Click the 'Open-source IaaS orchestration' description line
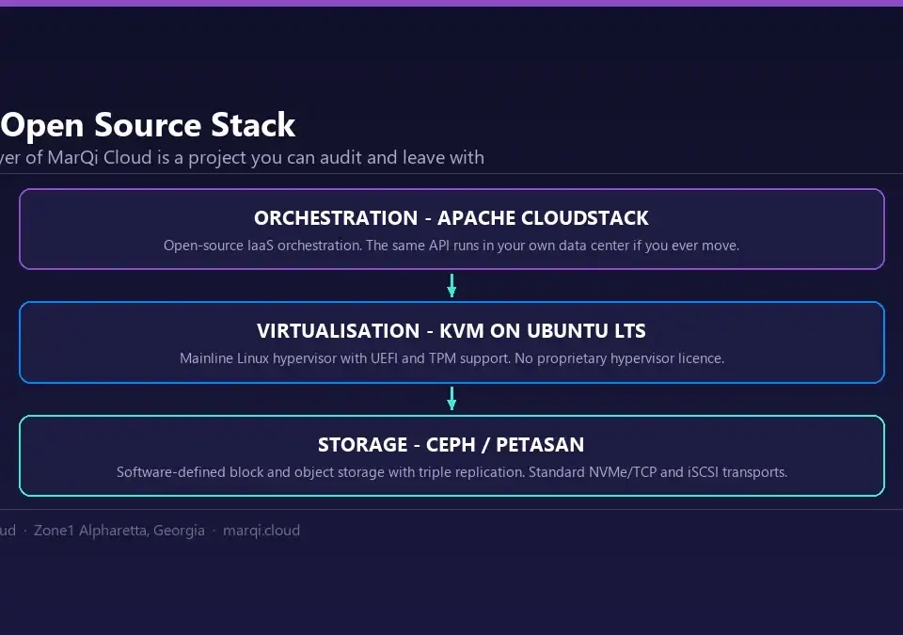 tap(451, 246)
